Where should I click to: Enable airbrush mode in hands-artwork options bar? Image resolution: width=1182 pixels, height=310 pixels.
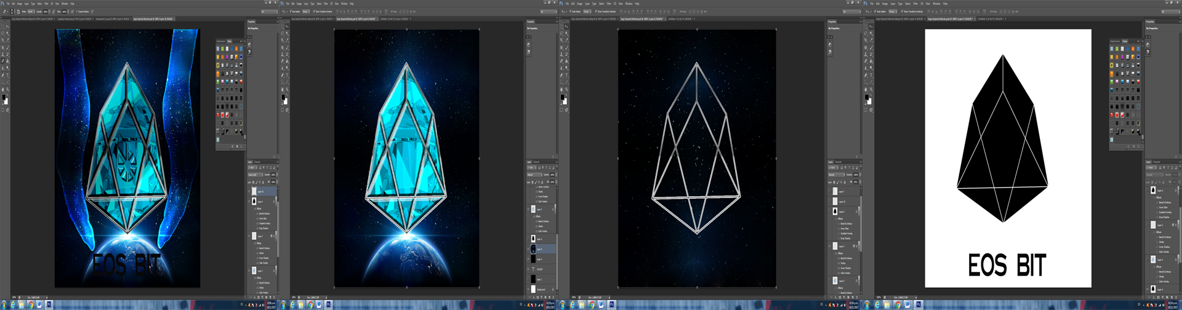tap(72, 12)
